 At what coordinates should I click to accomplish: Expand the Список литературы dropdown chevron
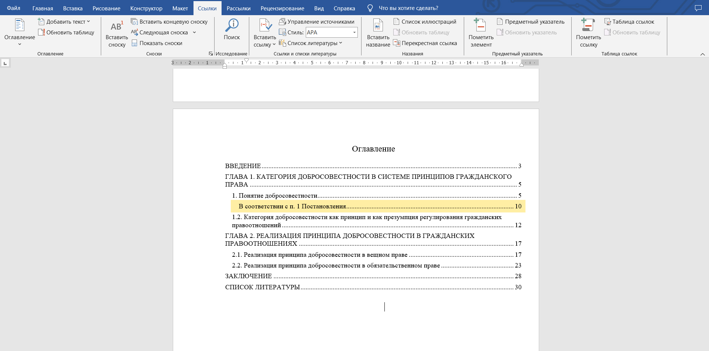pos(340,43)
